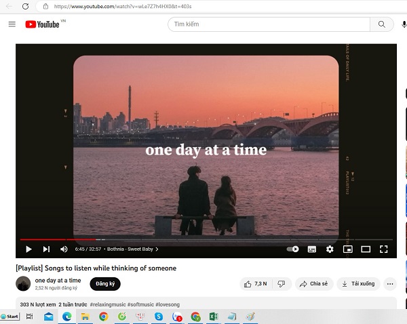Switch to miniplayer mode
Screen dimensions: 407x324
point(347,249)
